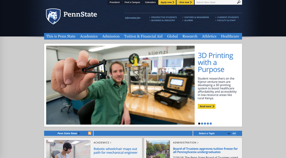Click the Give now button
Viewport: 286px width, 158px height.
pyautogui.click(x=185, y=2)
